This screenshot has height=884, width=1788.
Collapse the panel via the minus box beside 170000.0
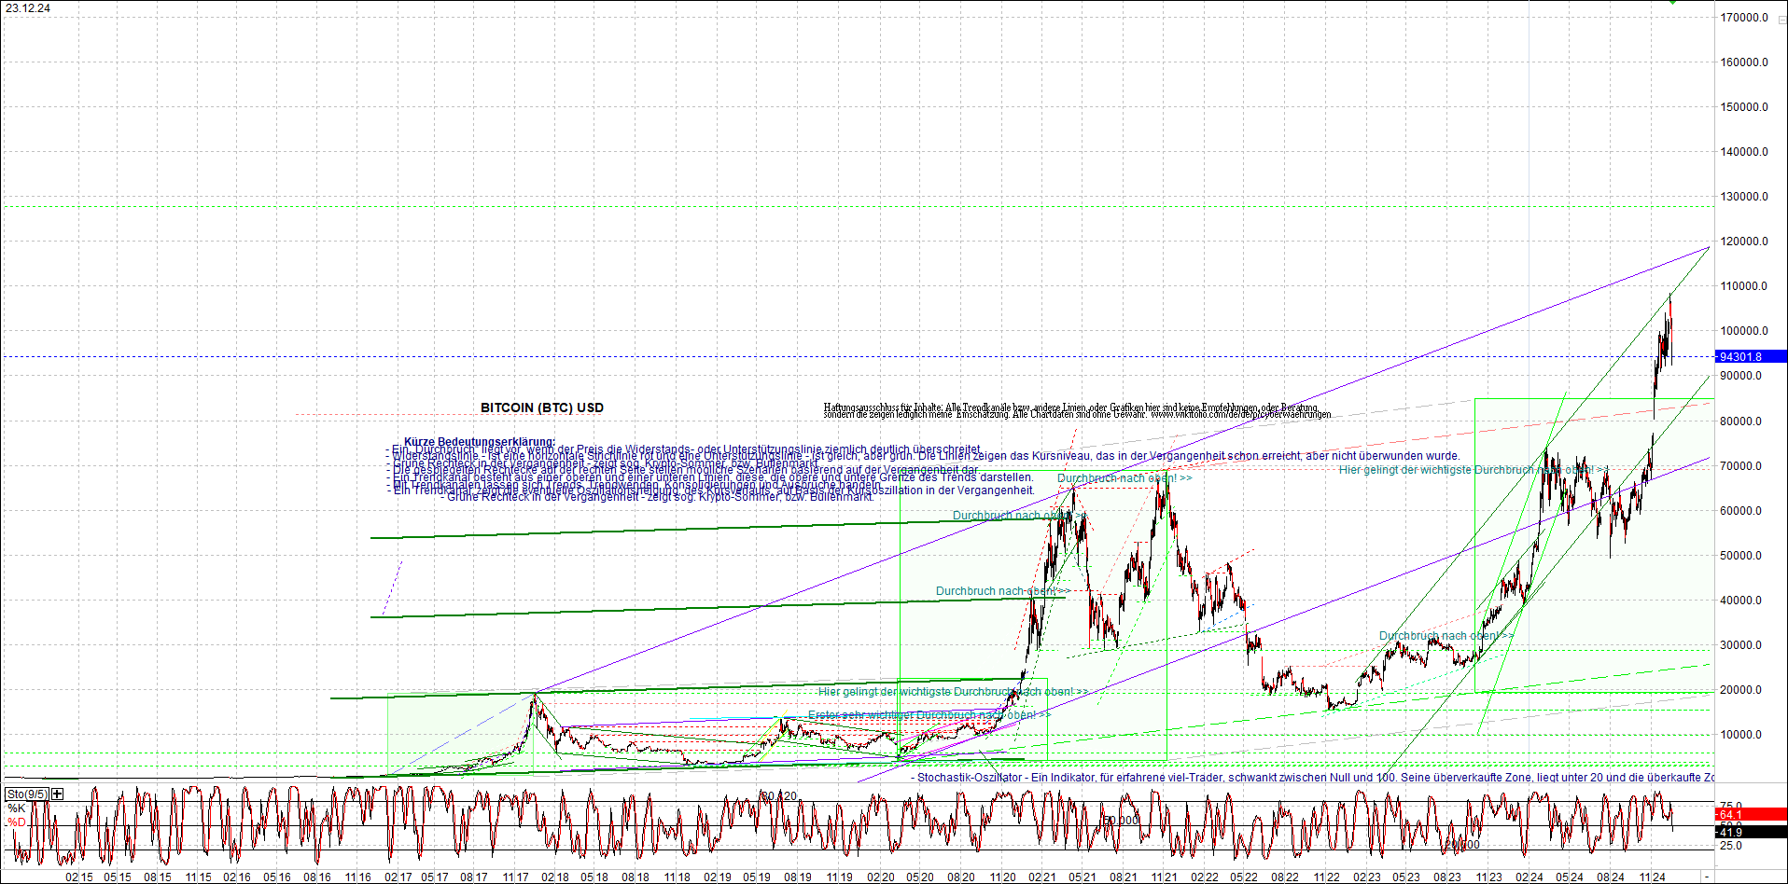click(1781, 19)
